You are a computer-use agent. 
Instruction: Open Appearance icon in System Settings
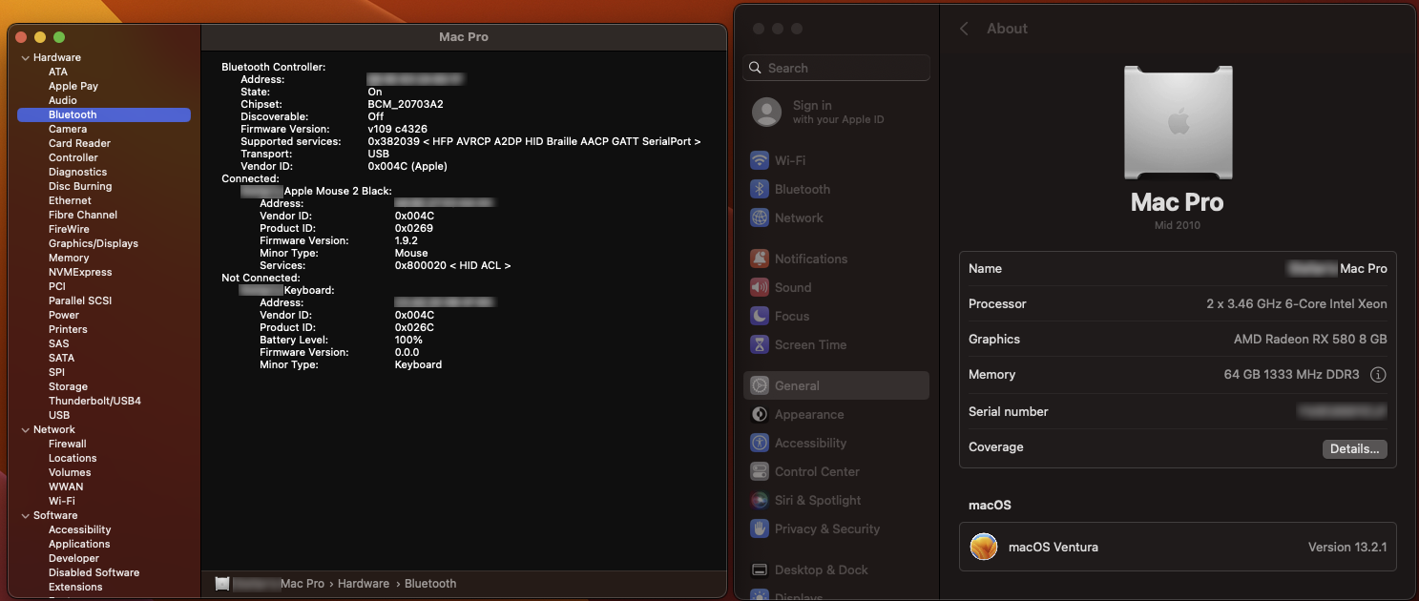click(760, 414)
